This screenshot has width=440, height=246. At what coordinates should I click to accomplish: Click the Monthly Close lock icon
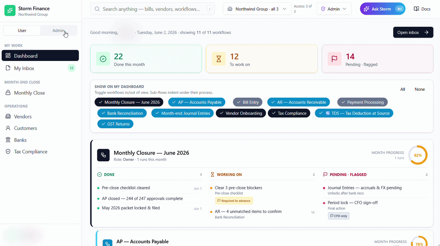point(8,93)
